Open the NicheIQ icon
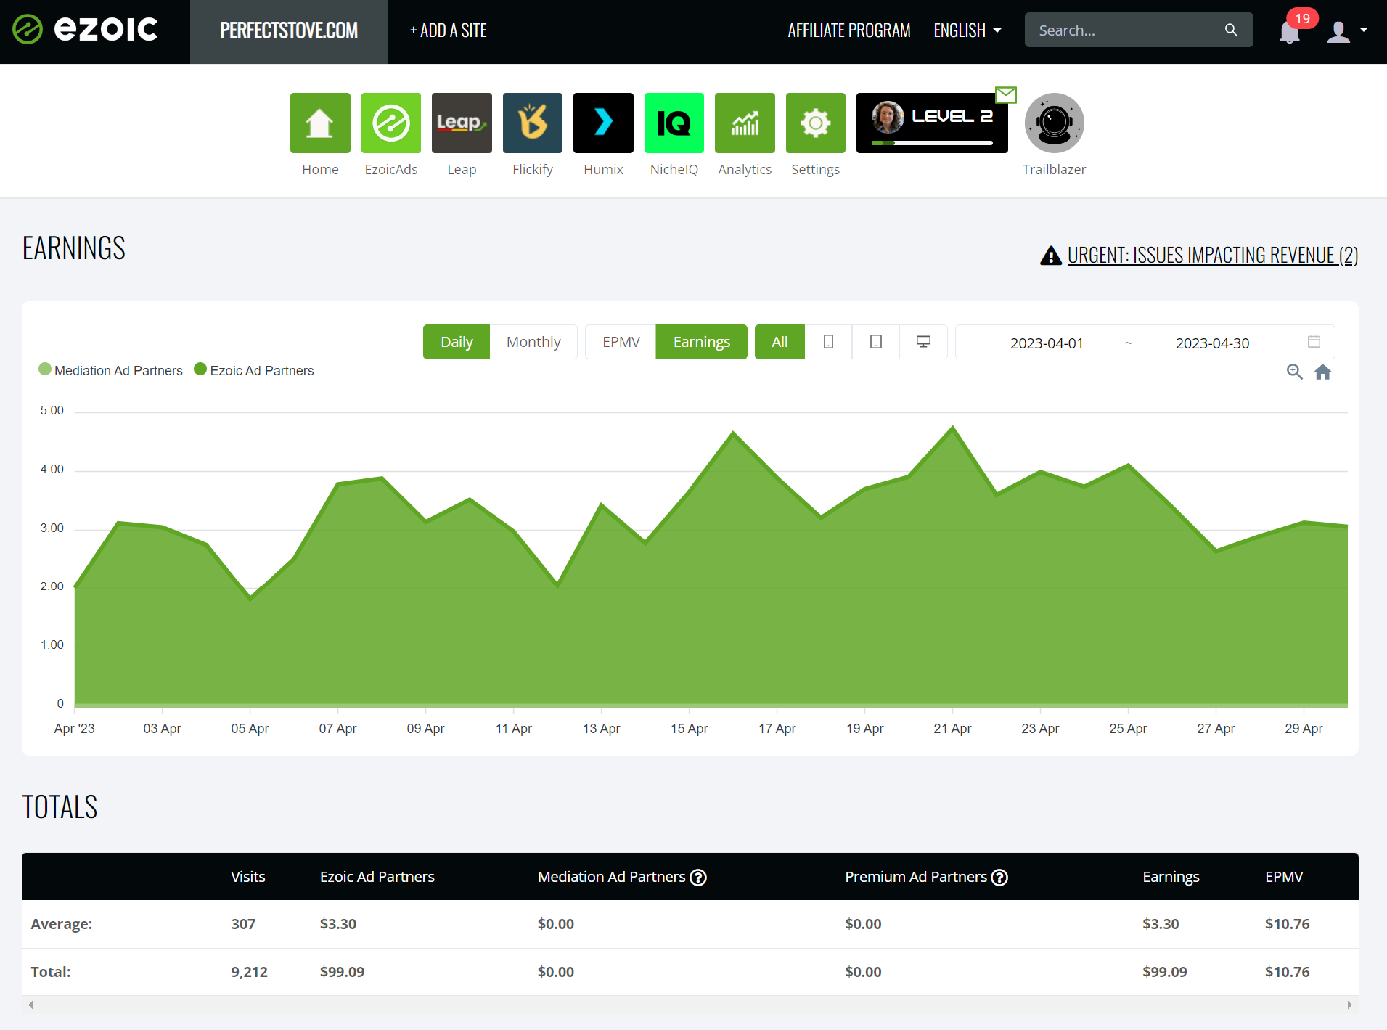This screenshot has width=1387, height=1030. click(674, 123)
